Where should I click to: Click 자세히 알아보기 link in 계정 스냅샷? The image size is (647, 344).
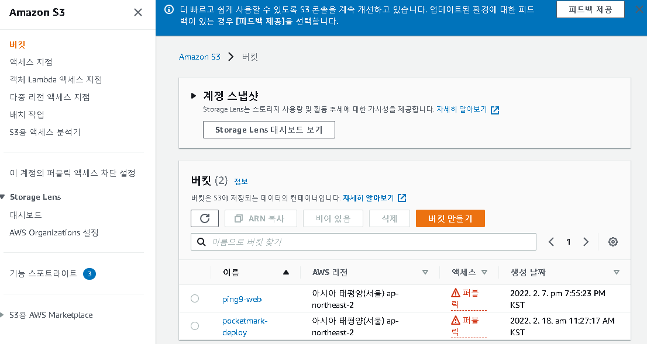point(462,110)
